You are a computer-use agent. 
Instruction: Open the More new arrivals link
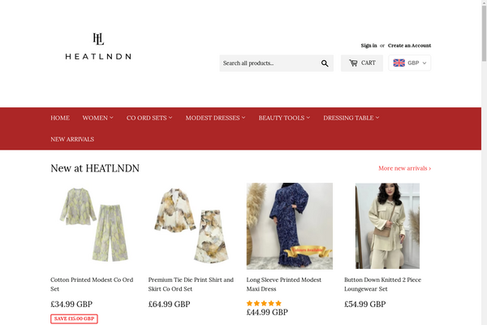(x=405, y=168)
